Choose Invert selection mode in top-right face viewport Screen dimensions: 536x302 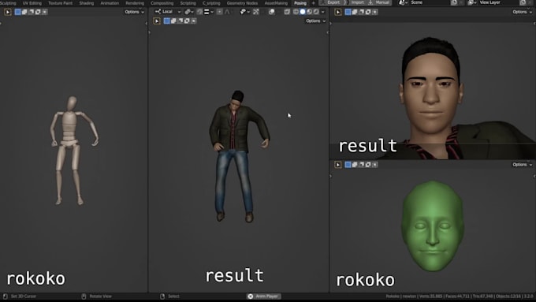(368, 12)
